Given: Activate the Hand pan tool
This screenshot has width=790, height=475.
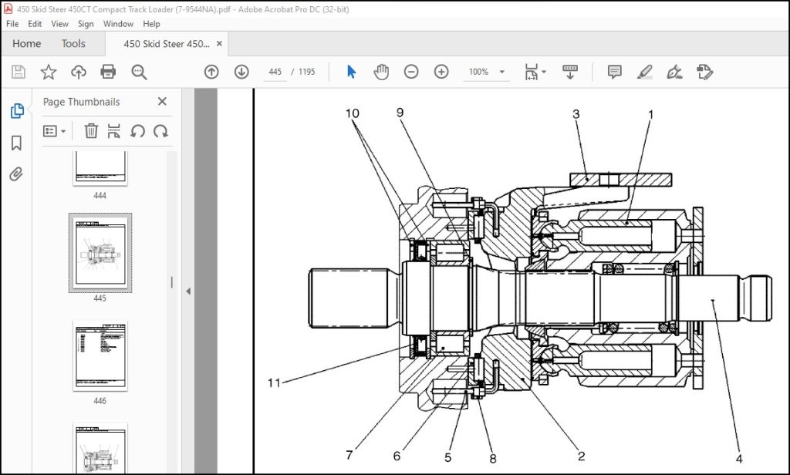Looking at the screenshot, I should click(x=381, y=72).
